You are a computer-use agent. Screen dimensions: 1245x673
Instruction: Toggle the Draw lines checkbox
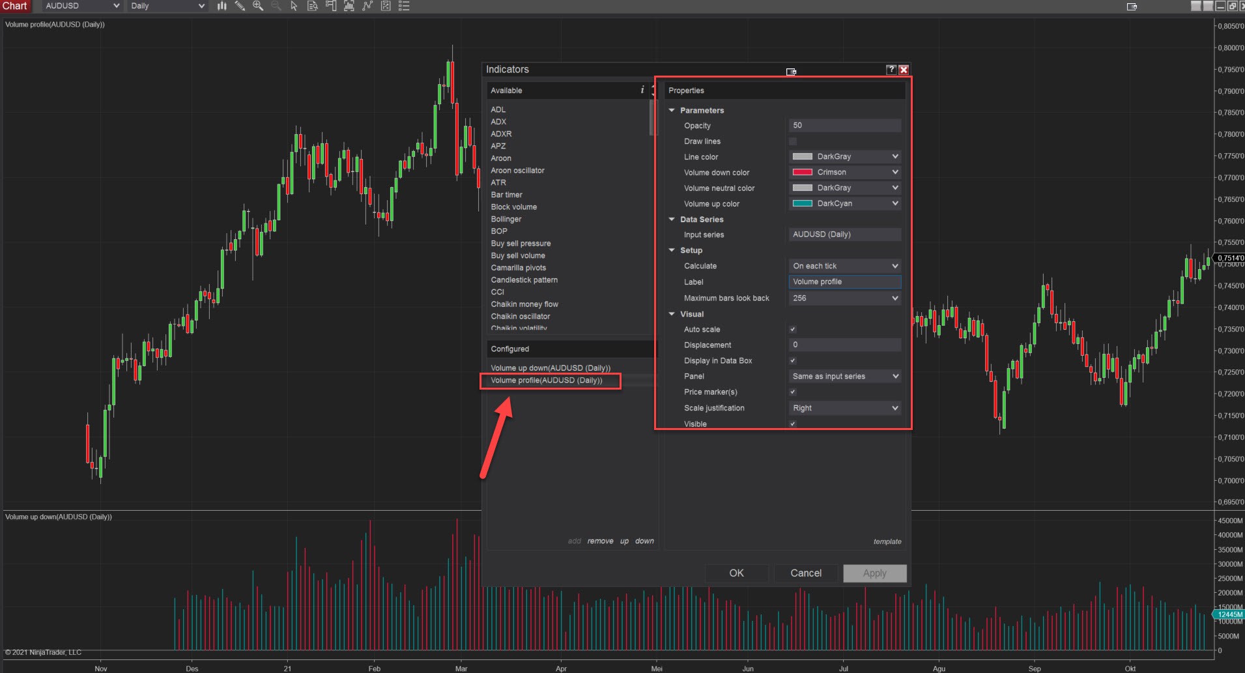coord(793,141)
